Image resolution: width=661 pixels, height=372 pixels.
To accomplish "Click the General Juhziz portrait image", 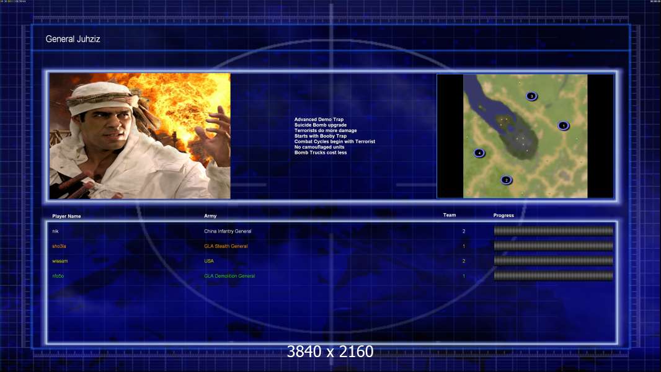I will point(140,136).
